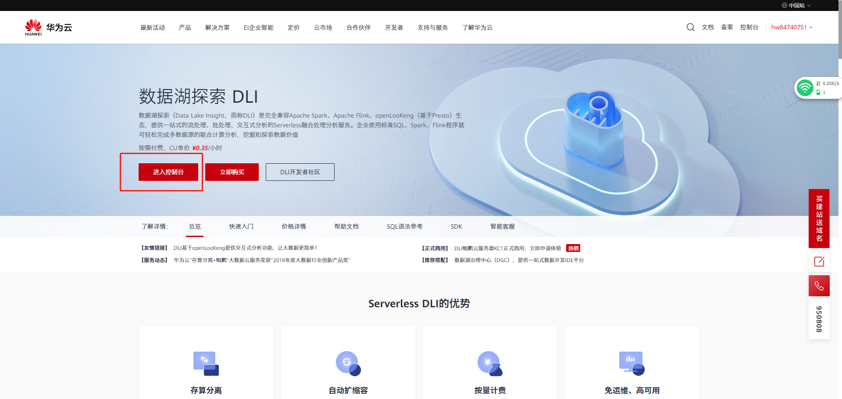This screenshot has height=399, width=842.
Task: Open the DLI鲲鹏云服务器KC1正式商用 link
Action: pos(508,248)
